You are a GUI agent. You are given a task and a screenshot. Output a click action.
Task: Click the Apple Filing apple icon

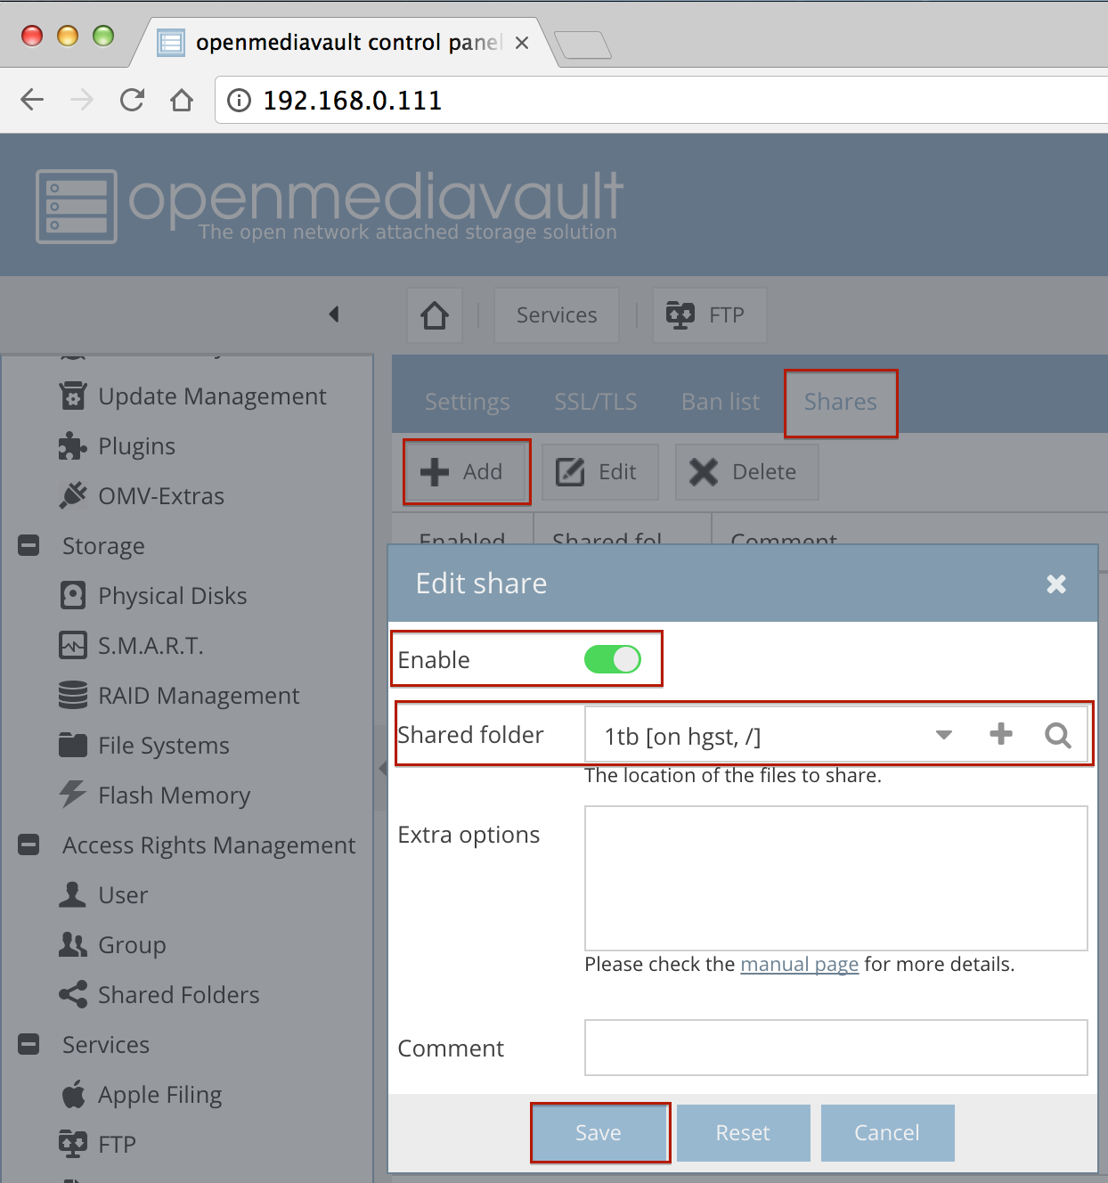[x=73, y=1094]
